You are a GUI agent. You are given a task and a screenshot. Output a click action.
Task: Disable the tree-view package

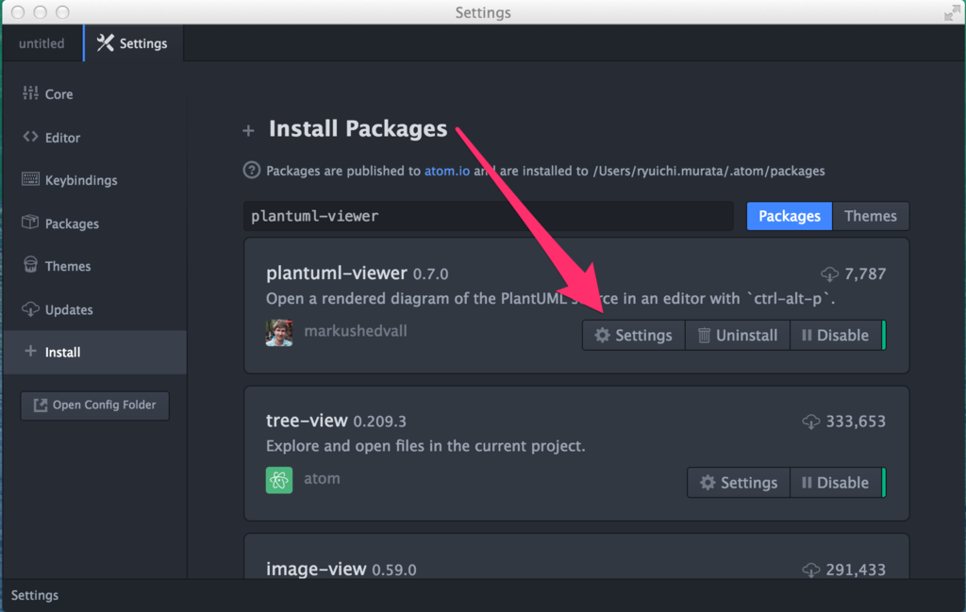pos(835,483)
